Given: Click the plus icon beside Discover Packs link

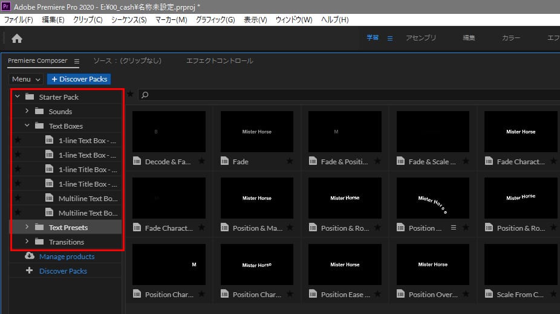Looking at the screenshot, I should tap(30, 271).
